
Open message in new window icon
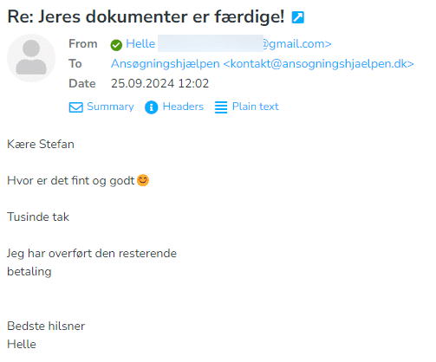pos(298,17)
